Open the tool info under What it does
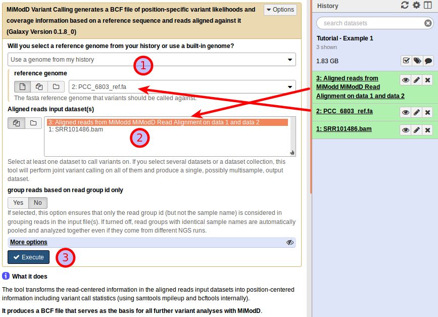The height and width of the screenshot is (317, 438). tap(6, 276)
